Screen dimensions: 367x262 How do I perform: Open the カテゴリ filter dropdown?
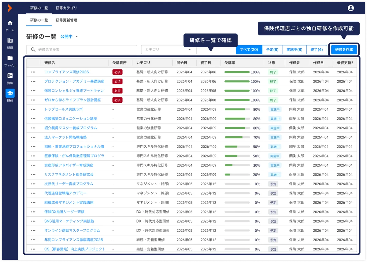pos(168,49)
